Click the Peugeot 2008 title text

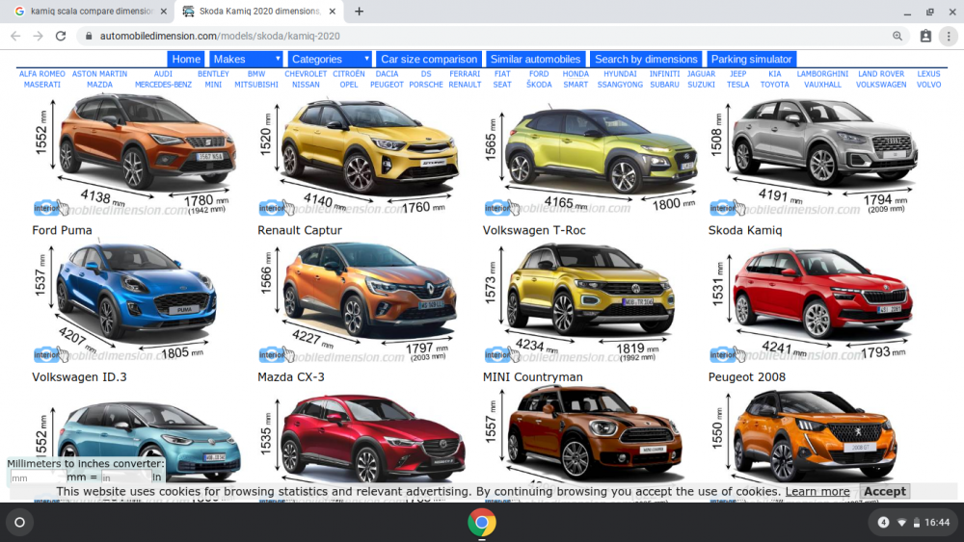click(746, 376)
